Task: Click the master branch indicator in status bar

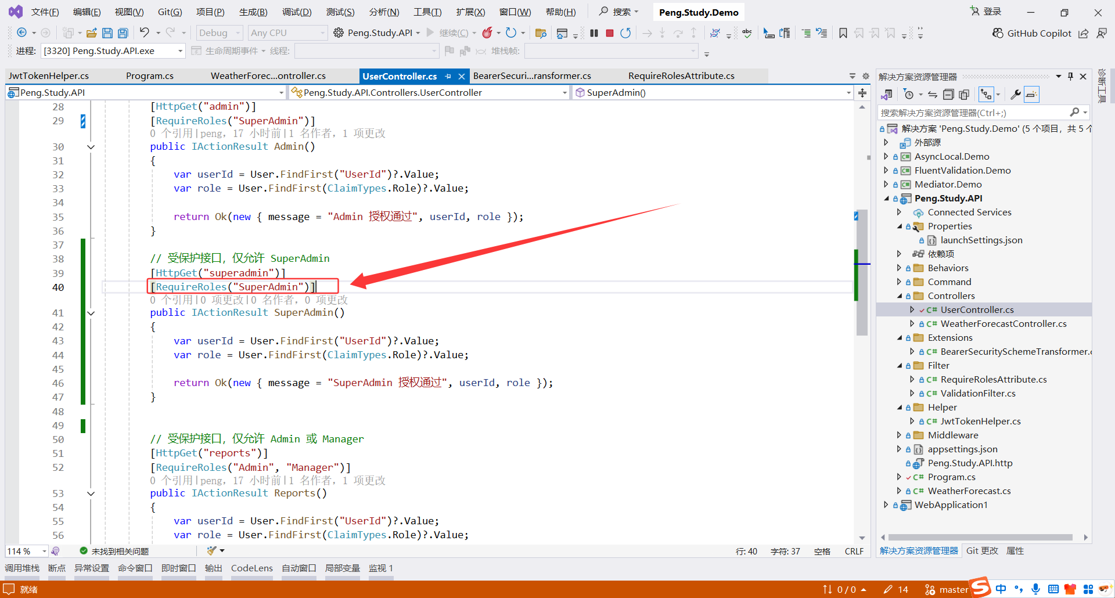Action: (947, 590)
